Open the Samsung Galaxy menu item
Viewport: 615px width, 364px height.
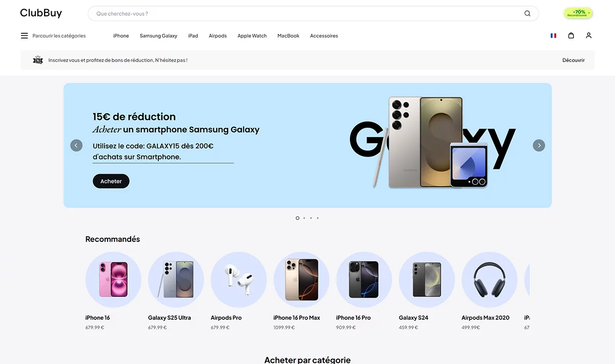[x=158, y=36]
